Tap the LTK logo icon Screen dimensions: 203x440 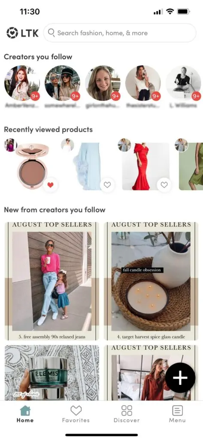point(12,33)
